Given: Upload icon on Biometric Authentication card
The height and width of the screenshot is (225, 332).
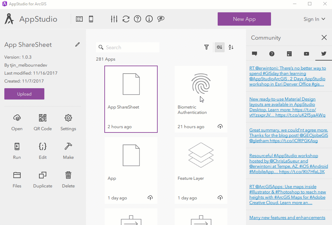Looking at the screenshot, I should [220, 126].
